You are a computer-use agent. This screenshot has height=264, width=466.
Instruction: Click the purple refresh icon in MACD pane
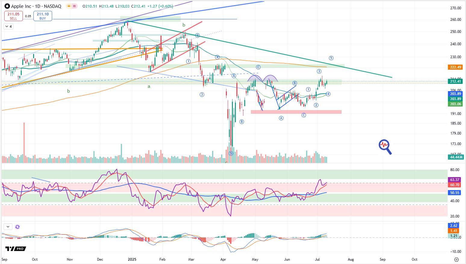[17, 227]
